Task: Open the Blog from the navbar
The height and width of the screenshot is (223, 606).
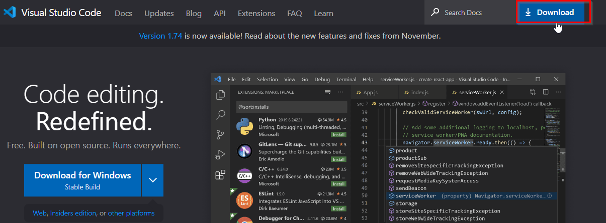Action: [194, 13]
